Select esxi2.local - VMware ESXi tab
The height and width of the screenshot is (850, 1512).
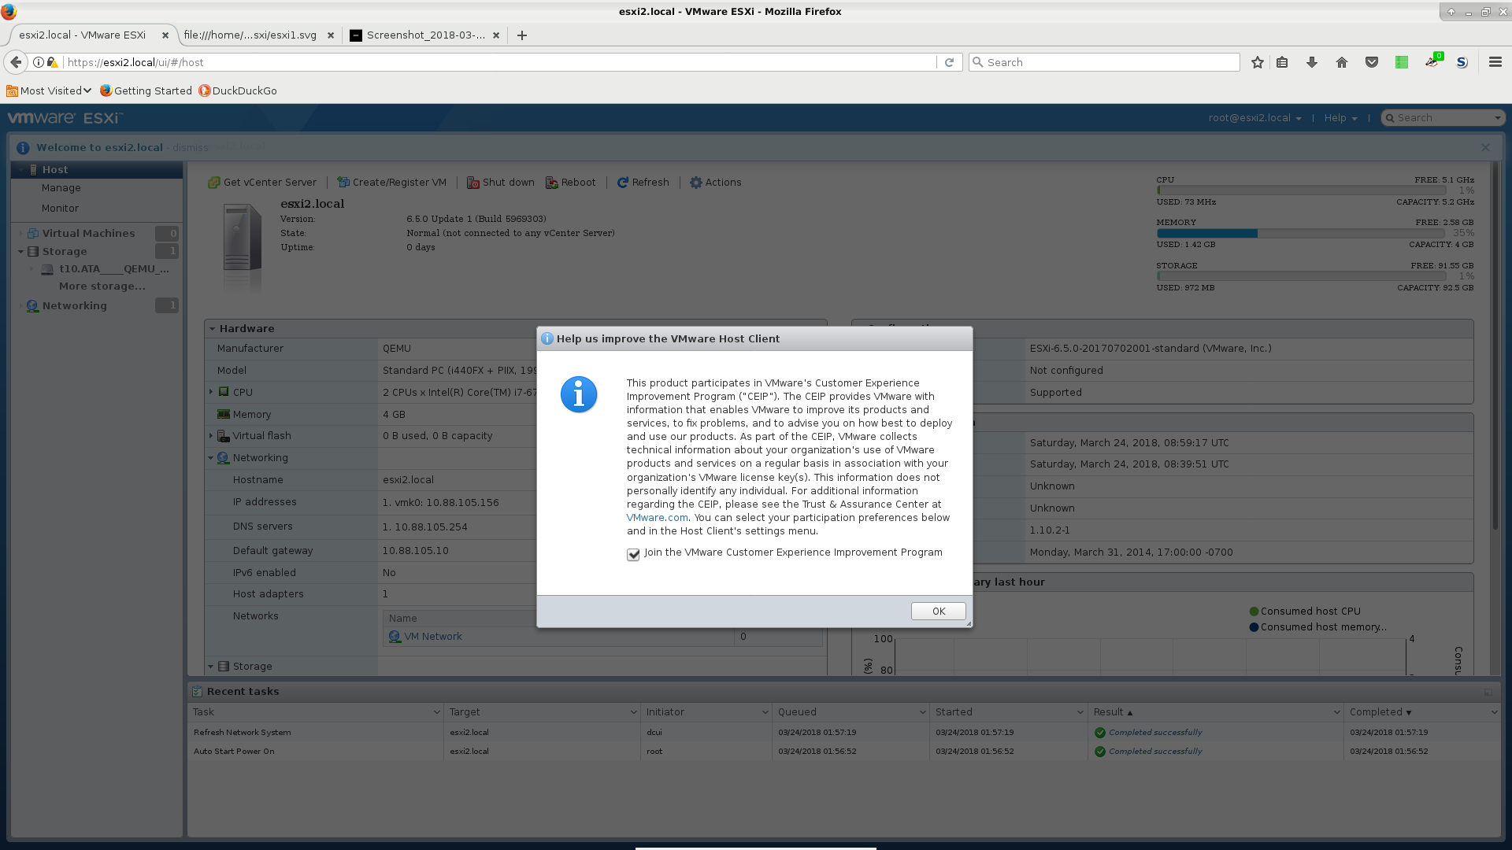pyautogui.click(x=83, y=35)
